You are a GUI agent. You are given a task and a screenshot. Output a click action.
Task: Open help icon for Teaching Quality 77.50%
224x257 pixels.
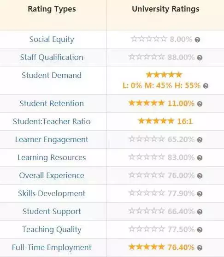tap(200, 230)
